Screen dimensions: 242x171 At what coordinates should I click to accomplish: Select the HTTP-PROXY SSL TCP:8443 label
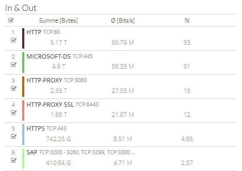click(63, 105)
